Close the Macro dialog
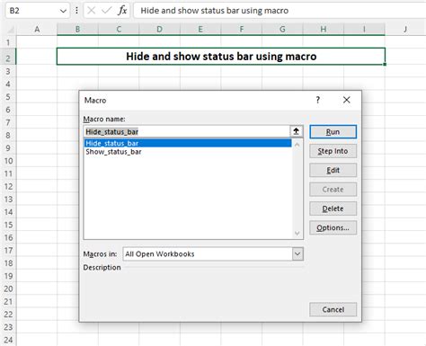 [x=346, y=100]
